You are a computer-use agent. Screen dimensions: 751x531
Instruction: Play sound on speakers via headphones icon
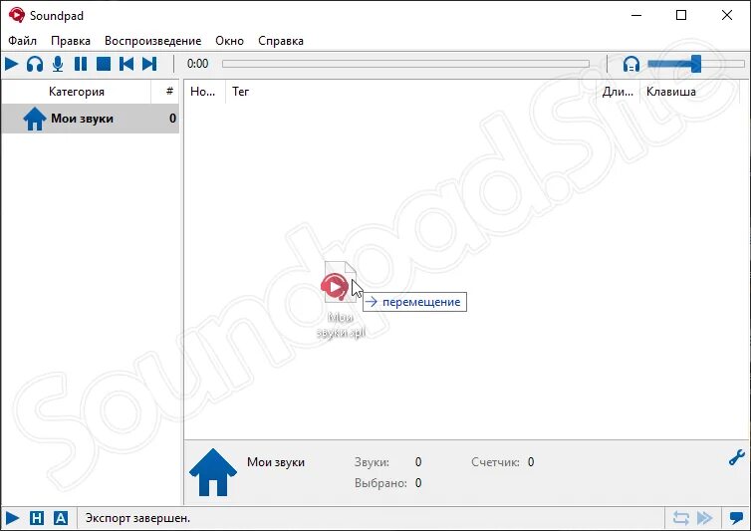tap(35, 64)
